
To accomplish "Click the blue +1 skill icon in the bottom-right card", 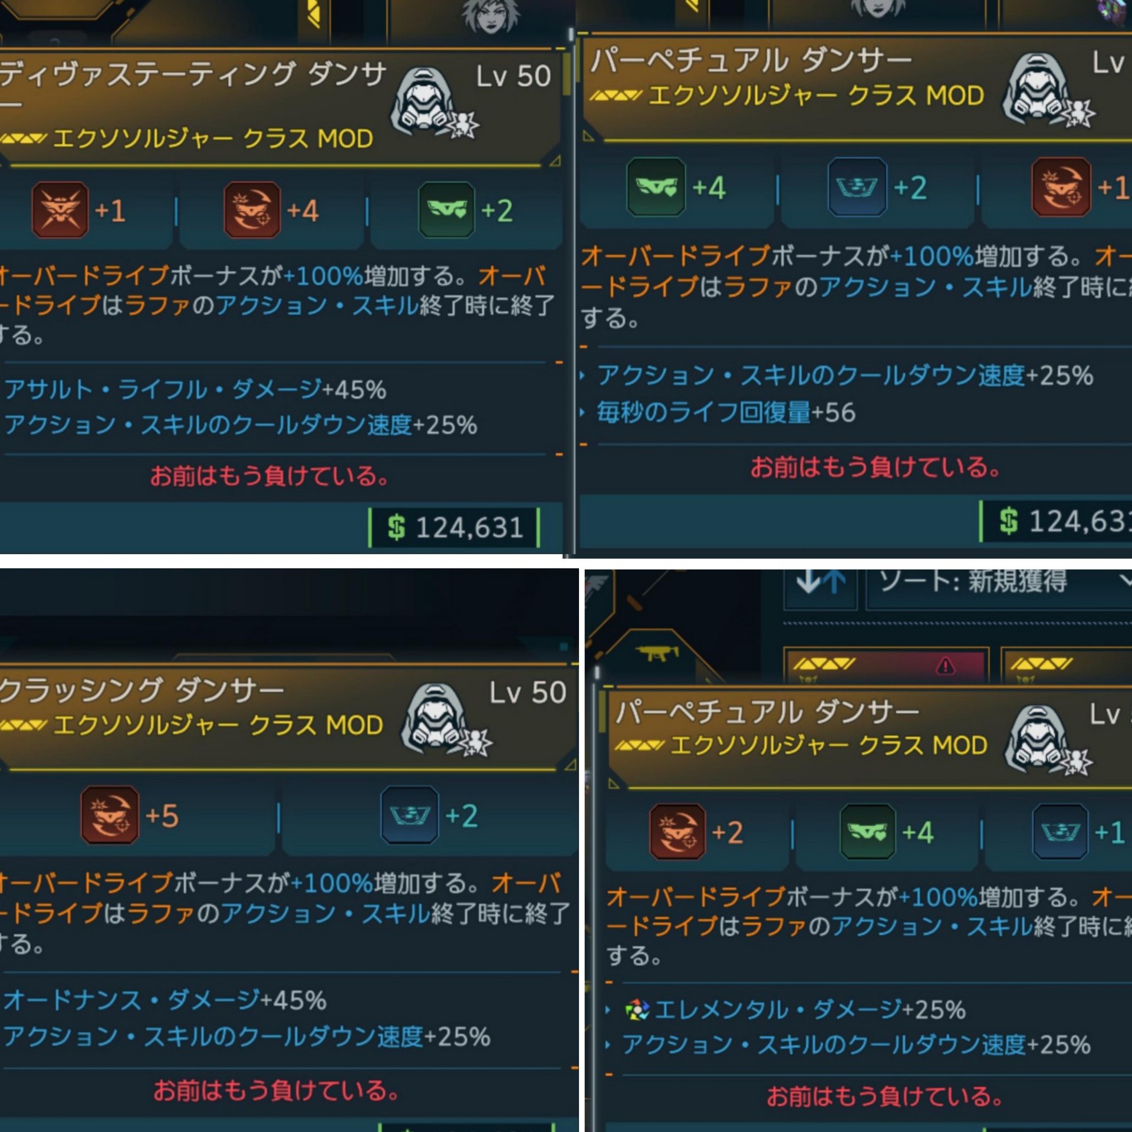I will pos(1059,831).
